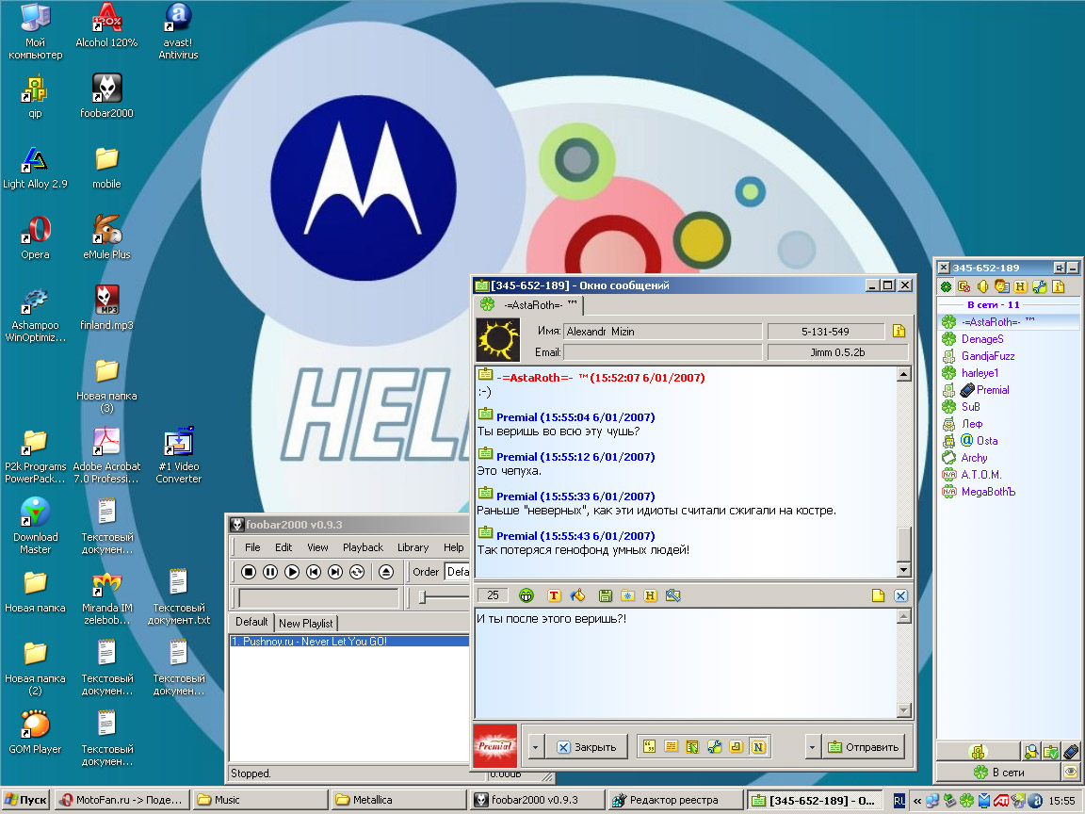Click the yellow info icon beside UIN 5-131-549
Screen dimensions: 1085x814
[x=899, y=331]
